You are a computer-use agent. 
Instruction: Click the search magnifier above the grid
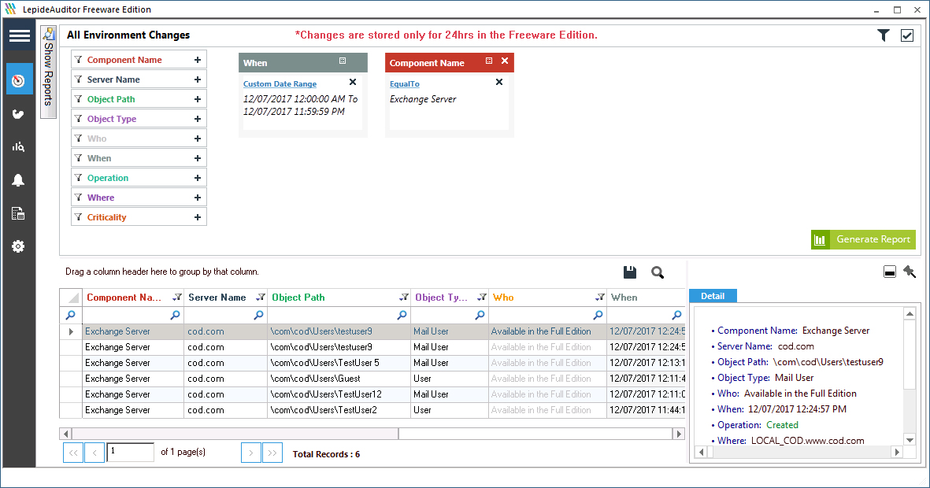(658, 272)
